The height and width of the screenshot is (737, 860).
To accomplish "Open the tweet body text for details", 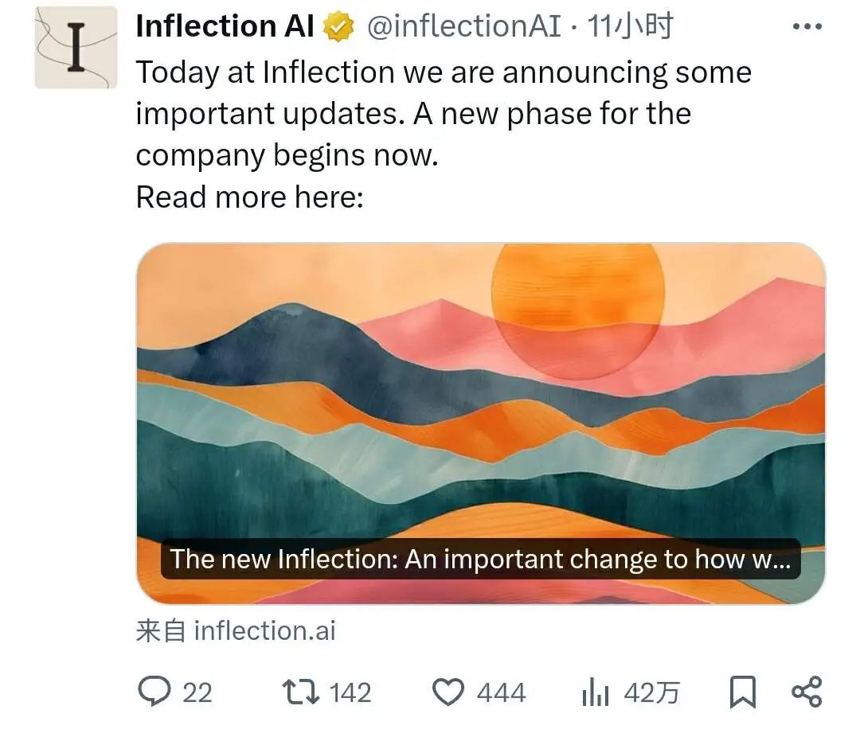I will click(x=443, y=114).
